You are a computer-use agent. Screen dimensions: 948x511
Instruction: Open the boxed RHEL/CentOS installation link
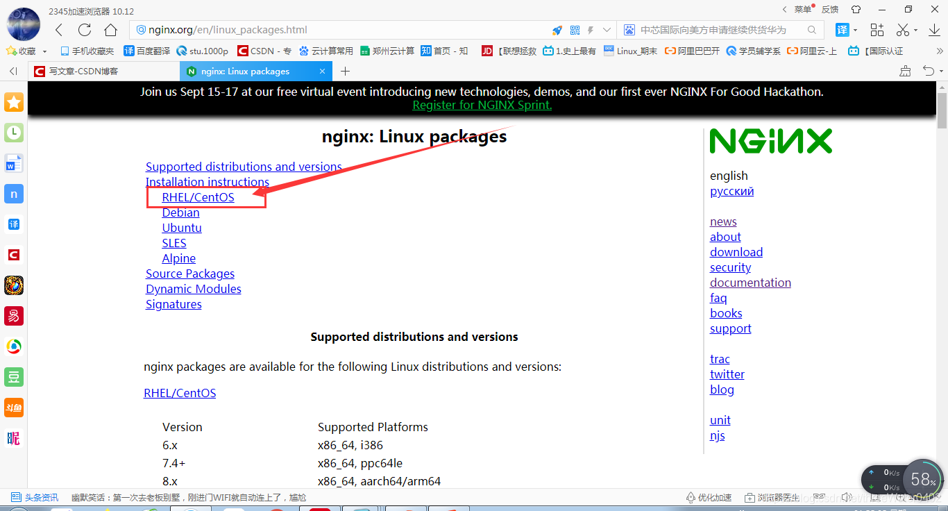[198, 197]
